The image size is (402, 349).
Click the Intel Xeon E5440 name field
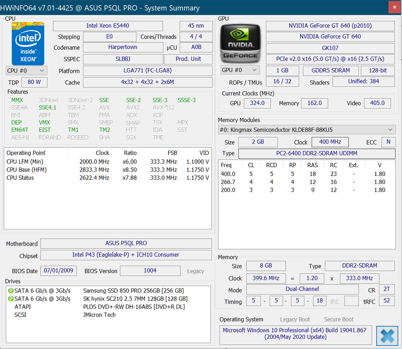pyautogui.click(x=108, y=26)
